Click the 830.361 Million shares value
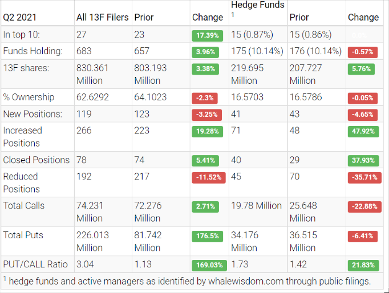This screenshot has height=293, width=389. pyautogui.click(x=92, y=74)
